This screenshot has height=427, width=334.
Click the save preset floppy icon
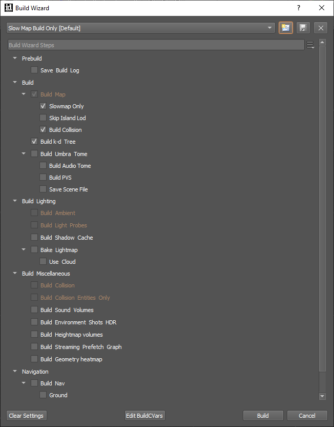(303, 28)
